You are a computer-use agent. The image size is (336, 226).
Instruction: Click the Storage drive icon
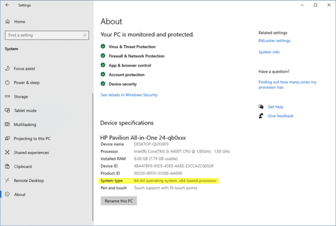click(x=8, y=97)
